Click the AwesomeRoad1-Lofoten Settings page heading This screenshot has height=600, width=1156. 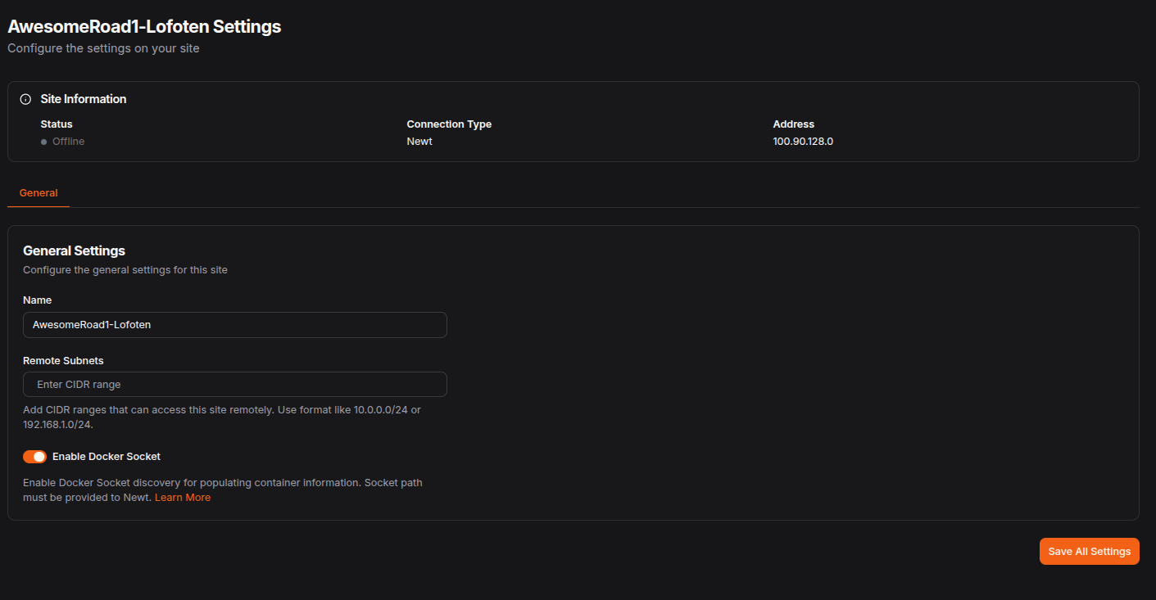[x=144, y=26]
